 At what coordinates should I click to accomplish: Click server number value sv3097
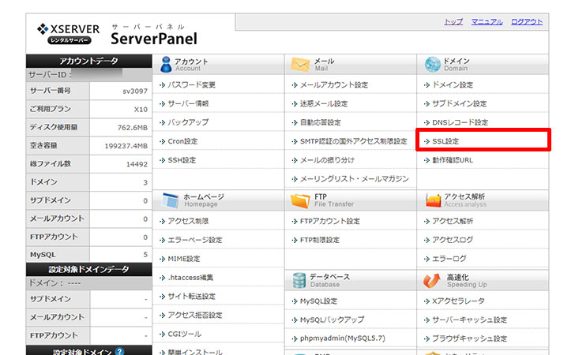click(135, 92)
